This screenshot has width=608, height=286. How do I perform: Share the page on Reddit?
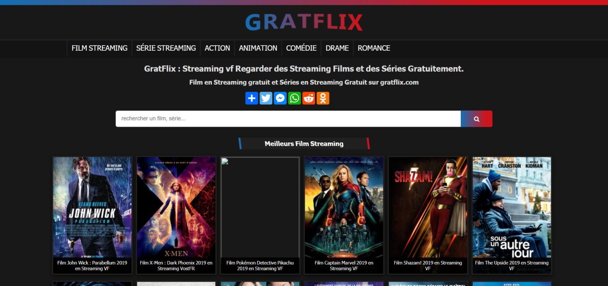point(309,98)
